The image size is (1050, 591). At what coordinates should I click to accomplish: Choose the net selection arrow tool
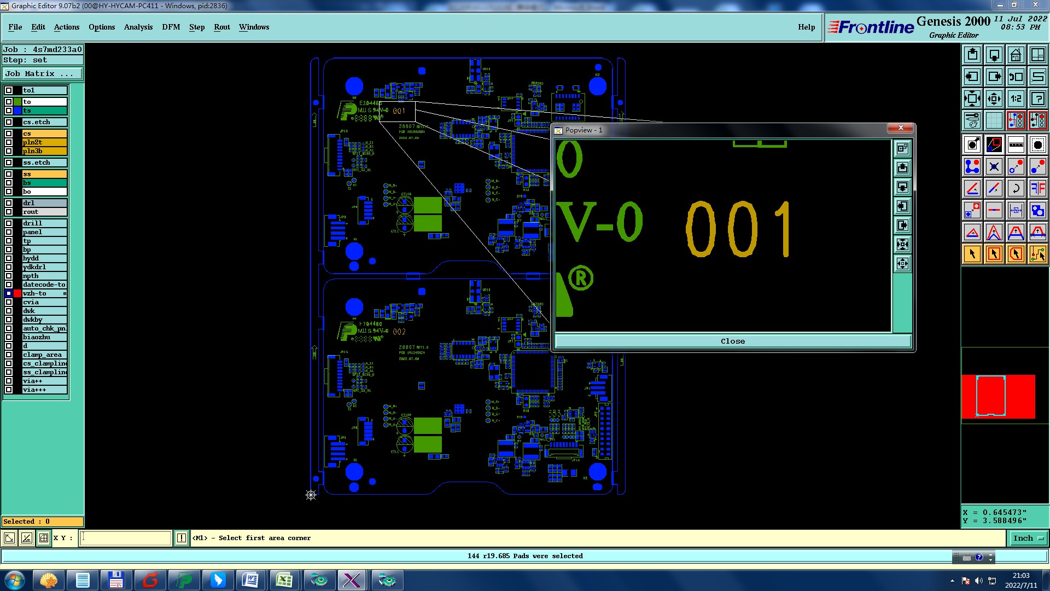(1037, 254)
